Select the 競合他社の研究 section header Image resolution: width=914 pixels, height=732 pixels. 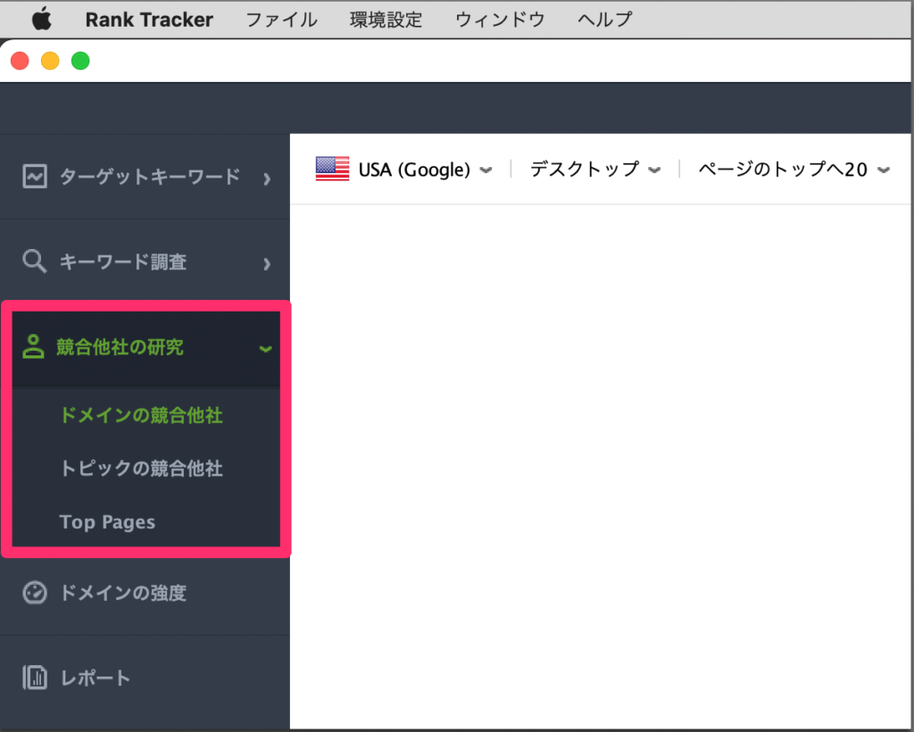[x=146, y=348]
